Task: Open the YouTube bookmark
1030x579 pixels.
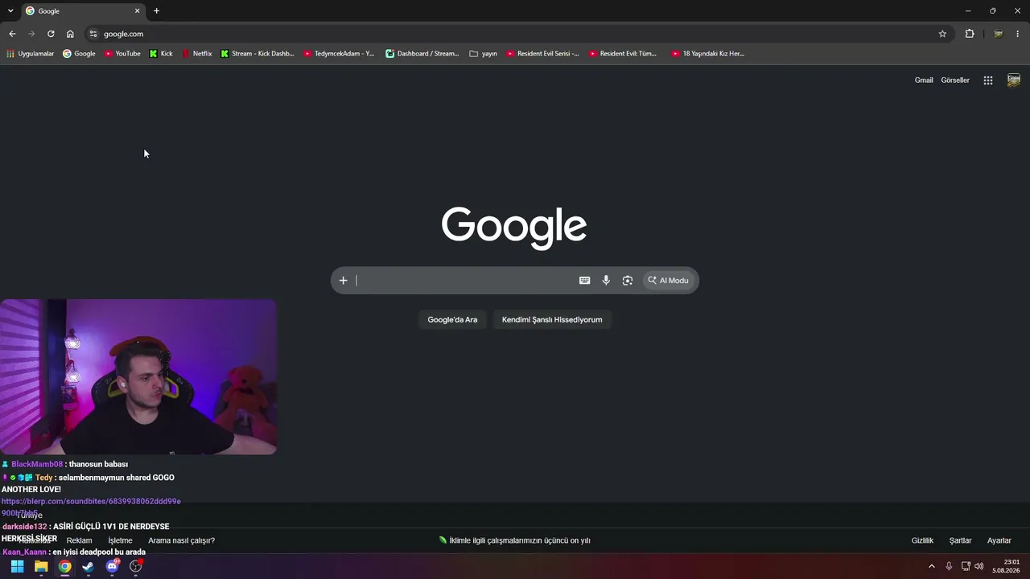Action: pos(122,54)
